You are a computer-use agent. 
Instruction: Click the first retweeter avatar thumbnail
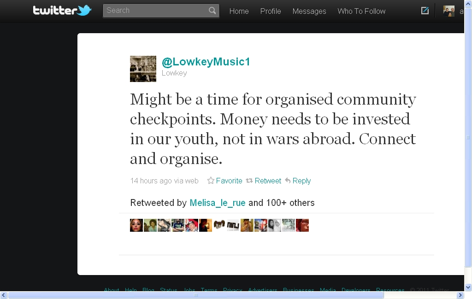tap(136, 225)
